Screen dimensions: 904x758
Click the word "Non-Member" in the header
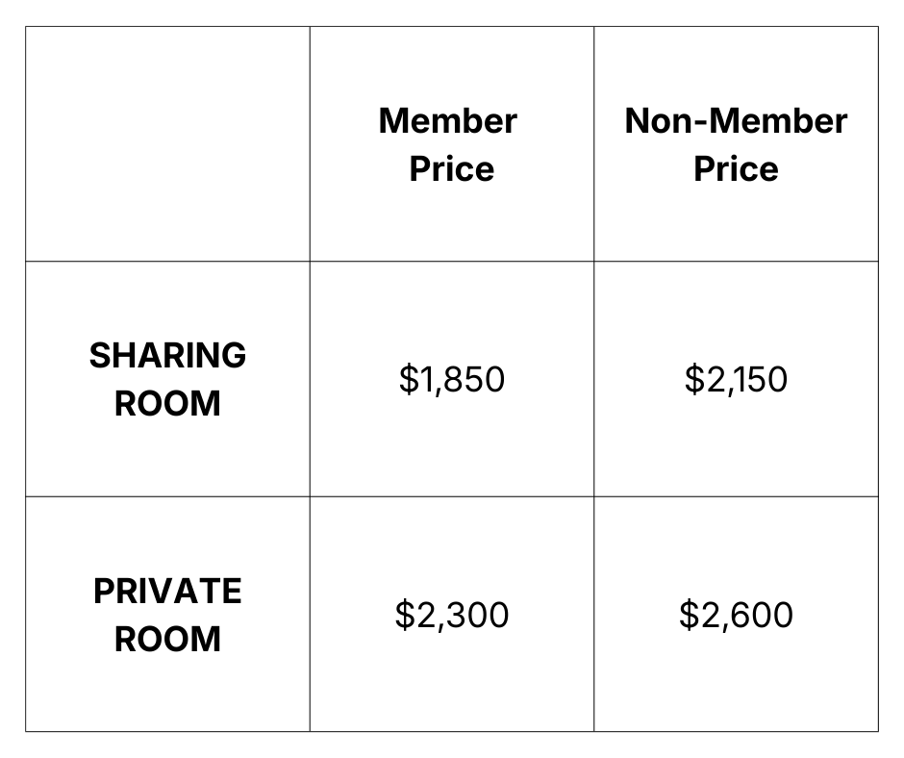coord(736,121)
